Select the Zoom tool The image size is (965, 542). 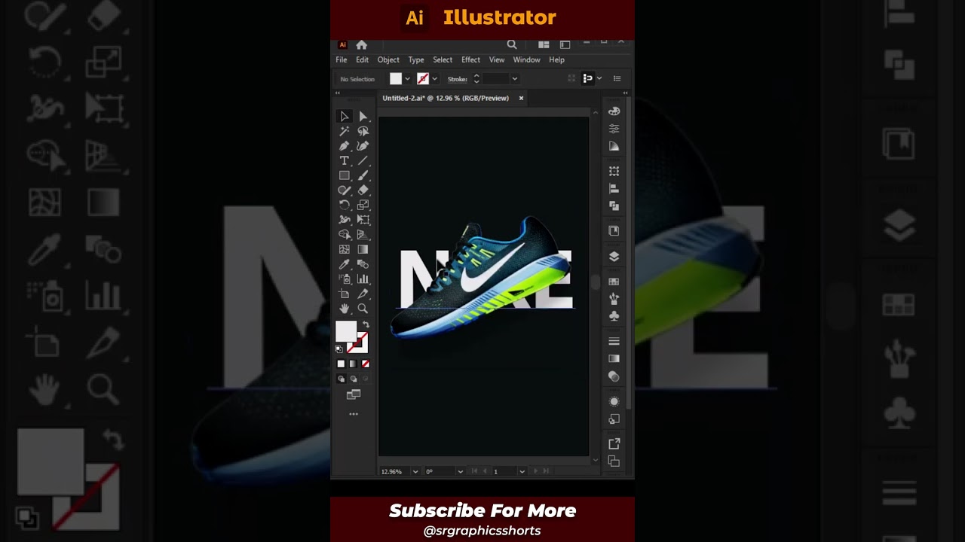click(x=363, y=309)
